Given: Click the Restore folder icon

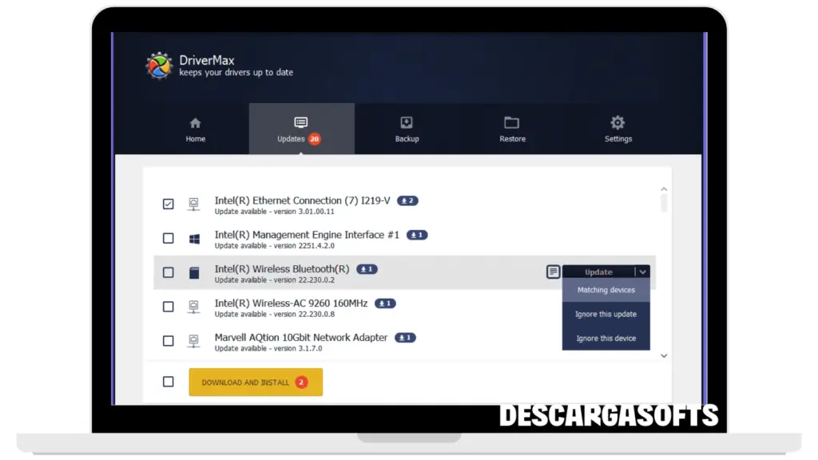Looking at the screenshot, I should [x=512, y=121].
